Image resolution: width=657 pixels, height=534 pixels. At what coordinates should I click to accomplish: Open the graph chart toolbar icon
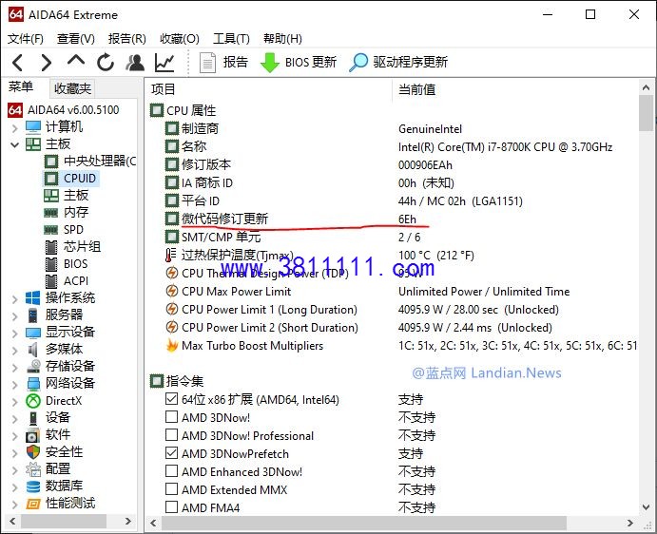coord(164,63)
